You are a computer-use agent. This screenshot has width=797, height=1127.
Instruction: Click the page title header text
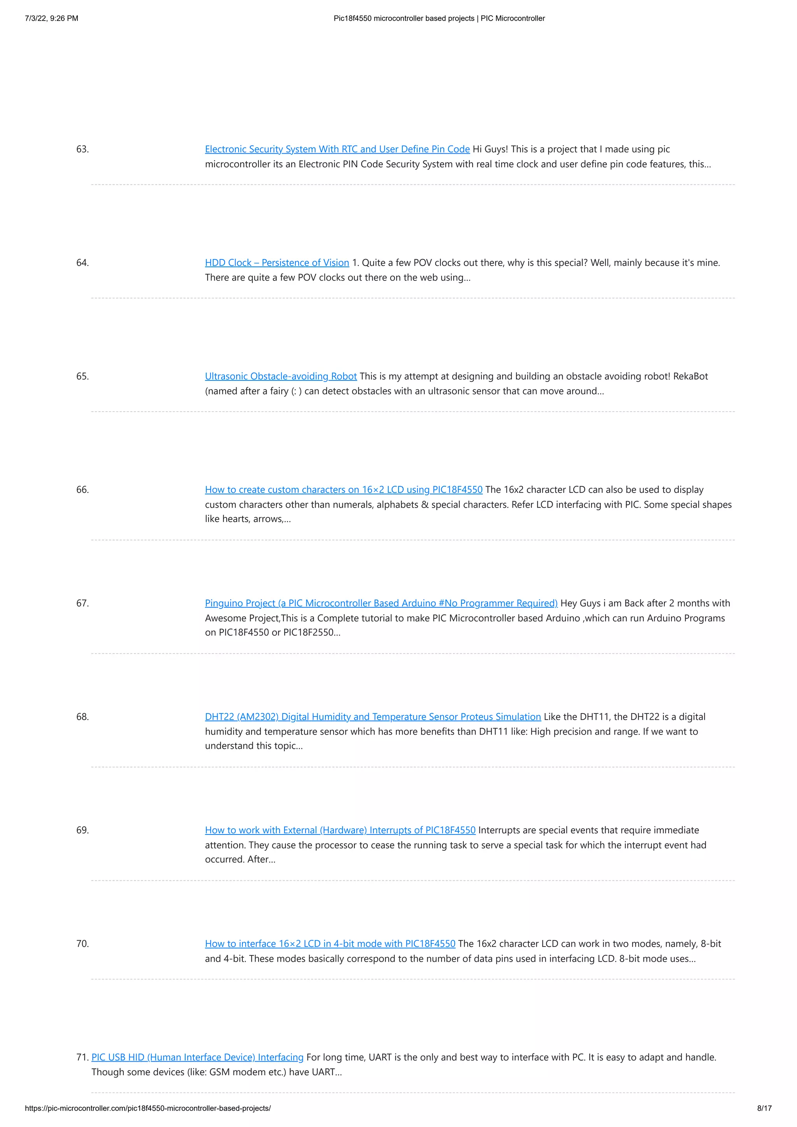(x=439, y=18)
